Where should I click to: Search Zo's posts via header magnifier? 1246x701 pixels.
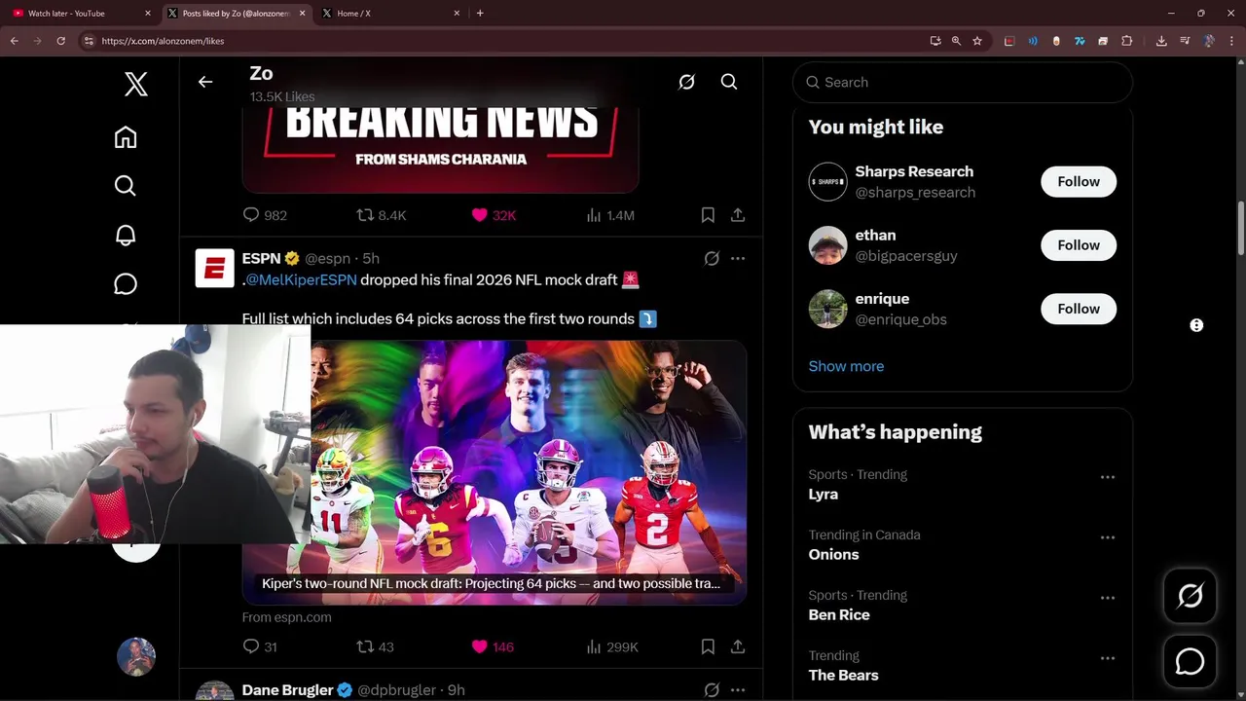point(729,82)
